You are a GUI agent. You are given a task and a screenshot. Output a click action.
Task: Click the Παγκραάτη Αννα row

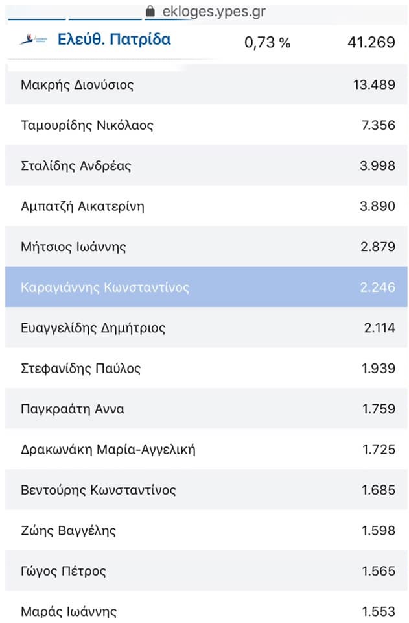tap(206, 409)
